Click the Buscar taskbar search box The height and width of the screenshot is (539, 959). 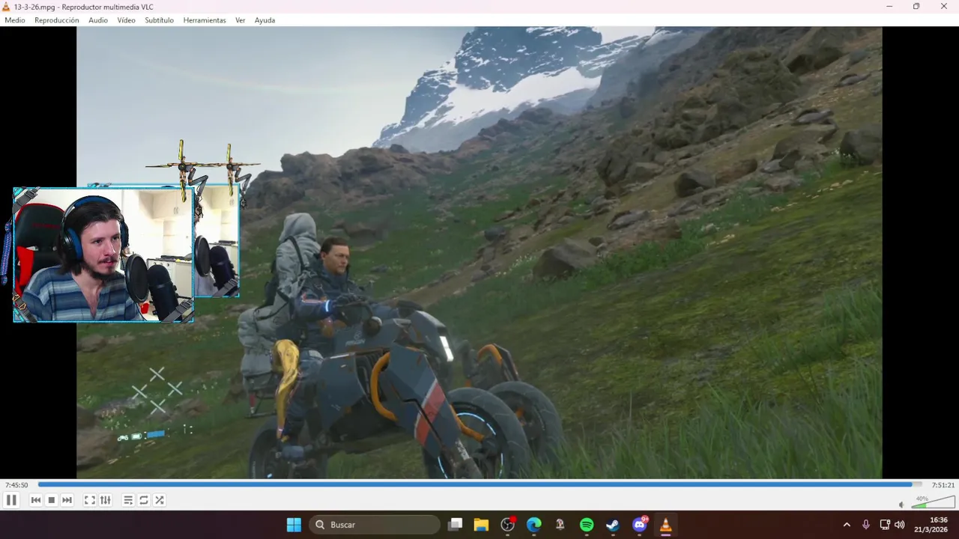pos(375,525)
